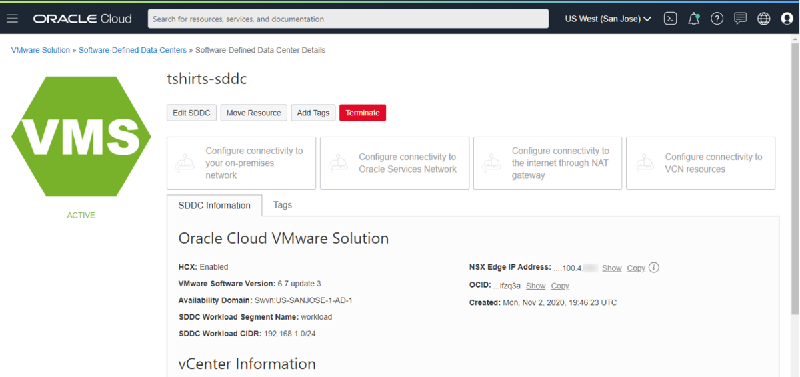Copy the NSX Edge IP Address

(636, 268)
